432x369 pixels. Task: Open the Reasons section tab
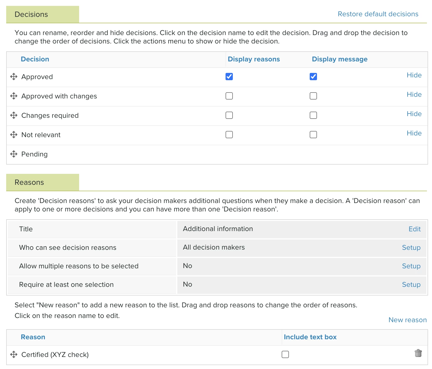pos(43,182)
